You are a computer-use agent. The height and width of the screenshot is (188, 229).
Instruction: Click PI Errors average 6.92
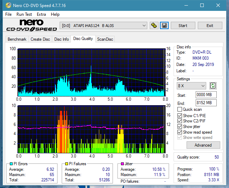50,169
